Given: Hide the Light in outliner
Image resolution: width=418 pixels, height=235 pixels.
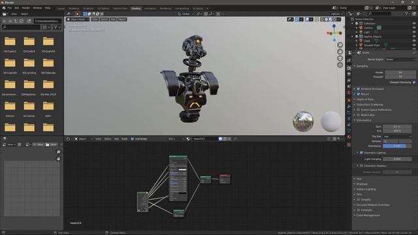Looking at the screenshot, I should [x=414, y=32].
